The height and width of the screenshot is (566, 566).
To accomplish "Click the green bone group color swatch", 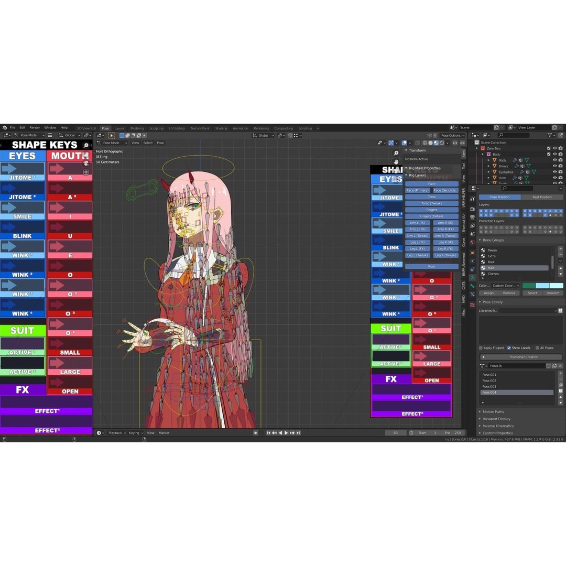I will click(x=529, y=286).
